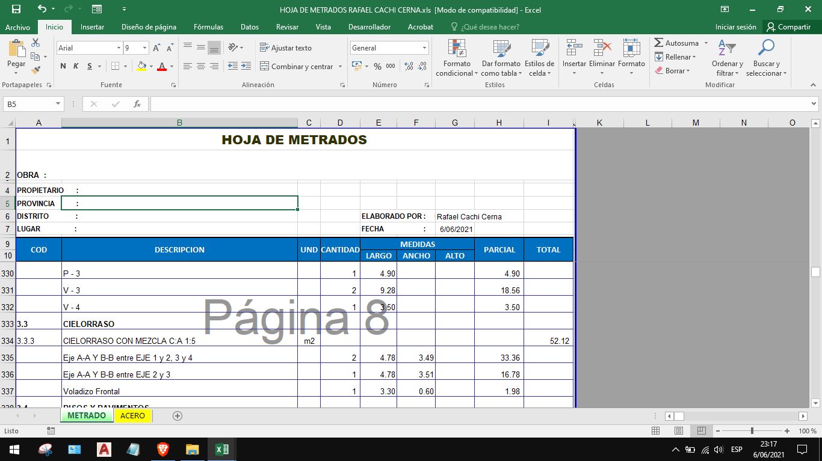Decrease decimal places
The height and width of the screenshot is (461, 822).
pos(423,66)
